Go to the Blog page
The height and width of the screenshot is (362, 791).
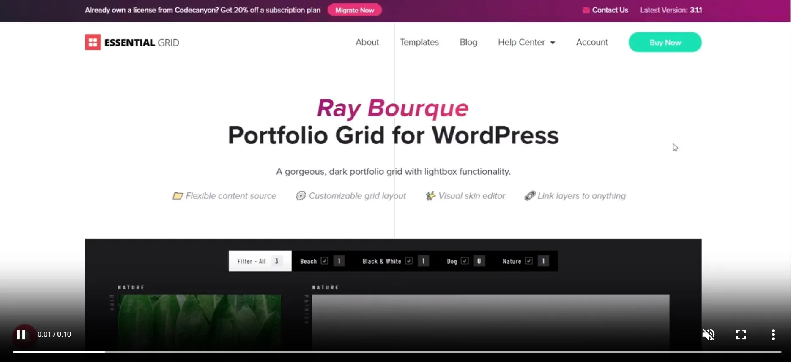468,42
